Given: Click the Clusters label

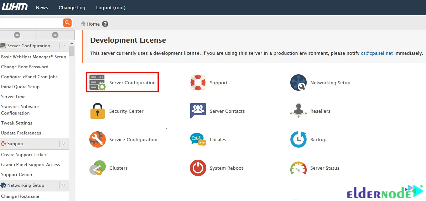Looking at the screenshot, I should click(x=119, y=168).
